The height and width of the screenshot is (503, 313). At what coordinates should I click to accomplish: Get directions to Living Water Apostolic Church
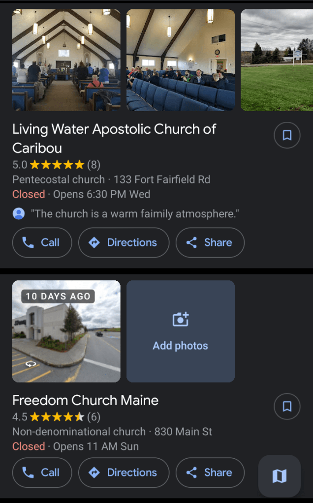(124, 242)
